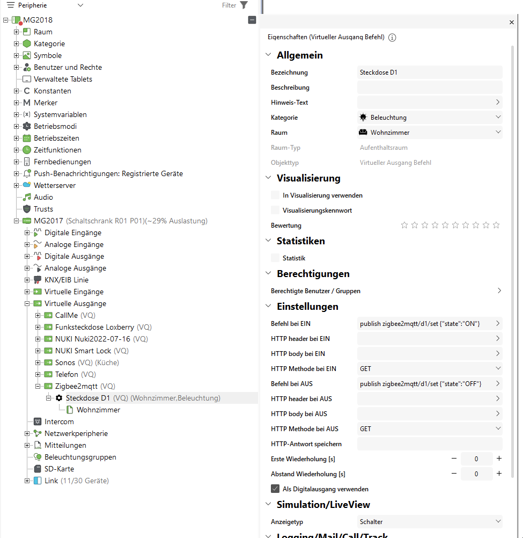The width and height of the screenshot is (523, 538).
Task: Open Berechtigte Benutzer / Gruppen settings
Action: (499, 291)
